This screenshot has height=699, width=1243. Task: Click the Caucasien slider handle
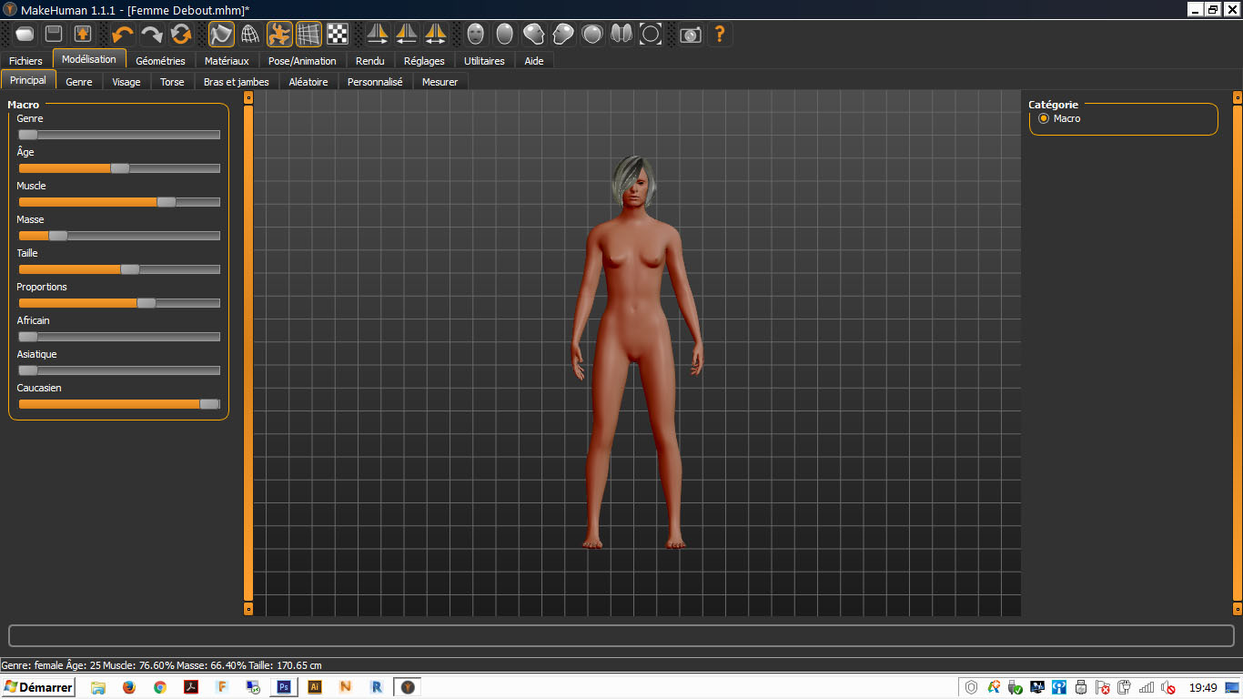pyautogui.click(x=210, y=404)
